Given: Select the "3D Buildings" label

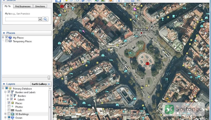Looking at the screenshot, I should 22,114.
